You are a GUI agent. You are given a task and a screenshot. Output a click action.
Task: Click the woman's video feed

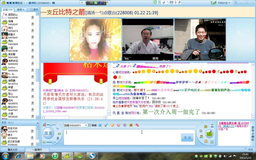[95, 40]
